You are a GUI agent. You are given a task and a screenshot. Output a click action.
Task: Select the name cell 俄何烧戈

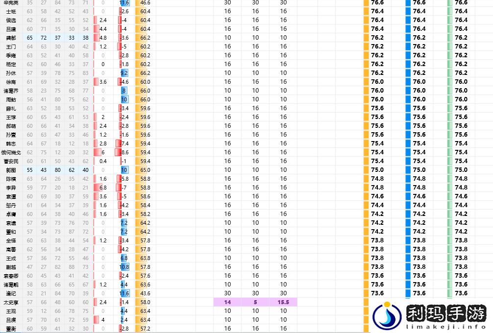11,152
